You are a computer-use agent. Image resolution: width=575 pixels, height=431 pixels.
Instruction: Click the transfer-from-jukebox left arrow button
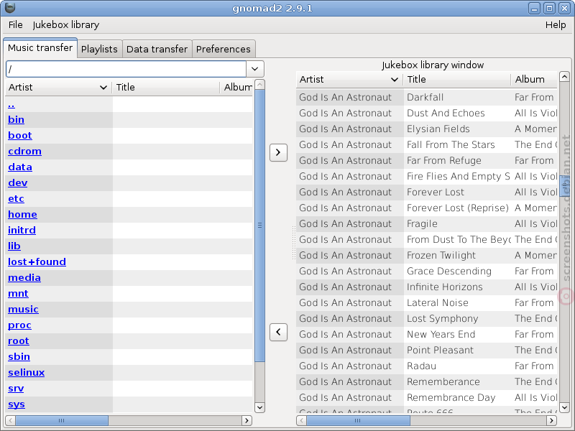click(x=278, y=332)
